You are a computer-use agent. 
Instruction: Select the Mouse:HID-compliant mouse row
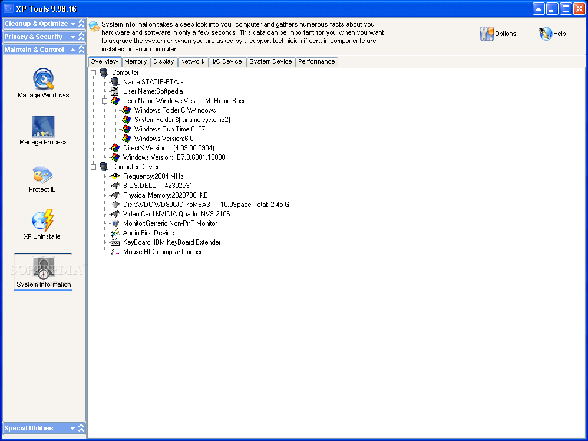click(163, 252)
